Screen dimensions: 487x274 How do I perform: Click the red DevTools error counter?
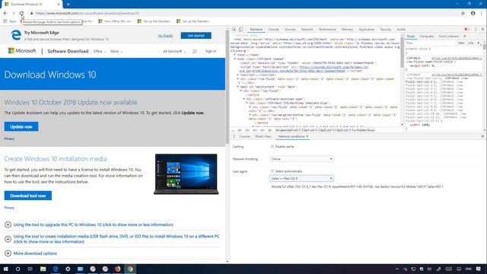(466, 29)
